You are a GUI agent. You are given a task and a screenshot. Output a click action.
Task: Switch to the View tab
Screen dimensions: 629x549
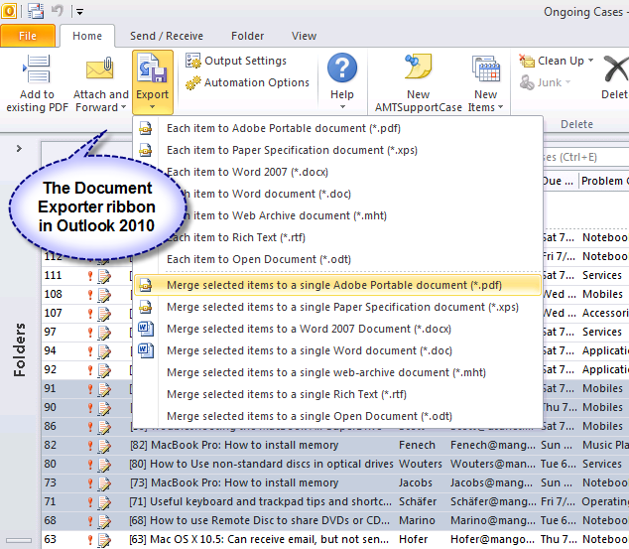click(304, 36)
